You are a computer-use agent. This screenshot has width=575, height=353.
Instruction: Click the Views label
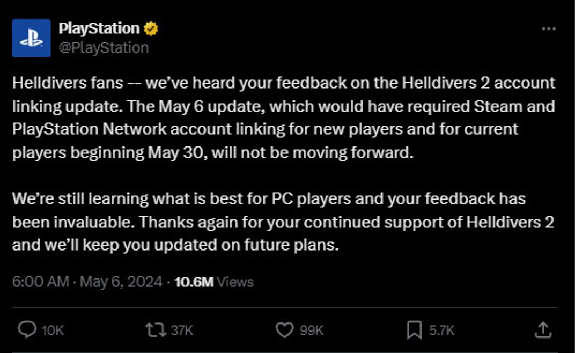coord(235,282)
